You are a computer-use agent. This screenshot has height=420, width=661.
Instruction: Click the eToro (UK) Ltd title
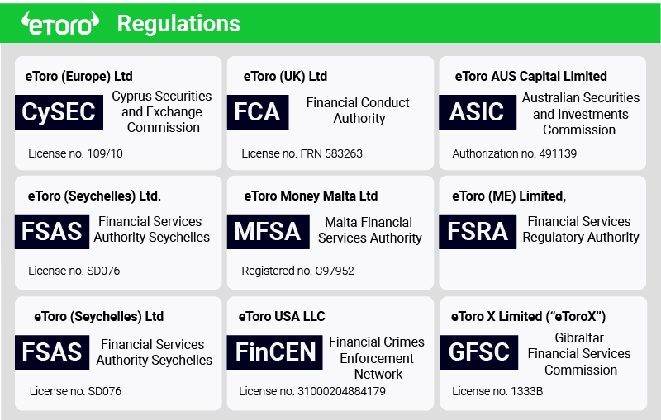[285, 76]
